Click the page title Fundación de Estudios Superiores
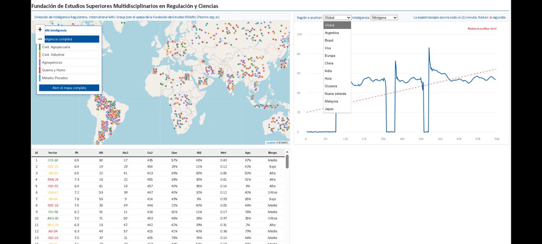Viewport: 542px width, 244px height. click(125, 6)
